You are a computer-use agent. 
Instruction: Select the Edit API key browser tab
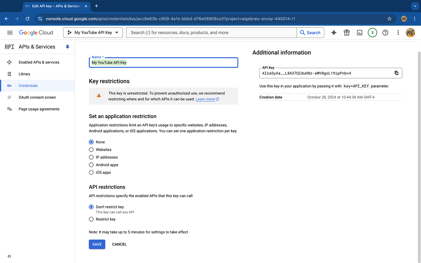(x=56, y=6)
